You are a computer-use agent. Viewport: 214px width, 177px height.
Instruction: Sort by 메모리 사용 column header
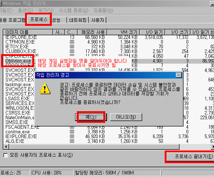(x=92, y=32)
